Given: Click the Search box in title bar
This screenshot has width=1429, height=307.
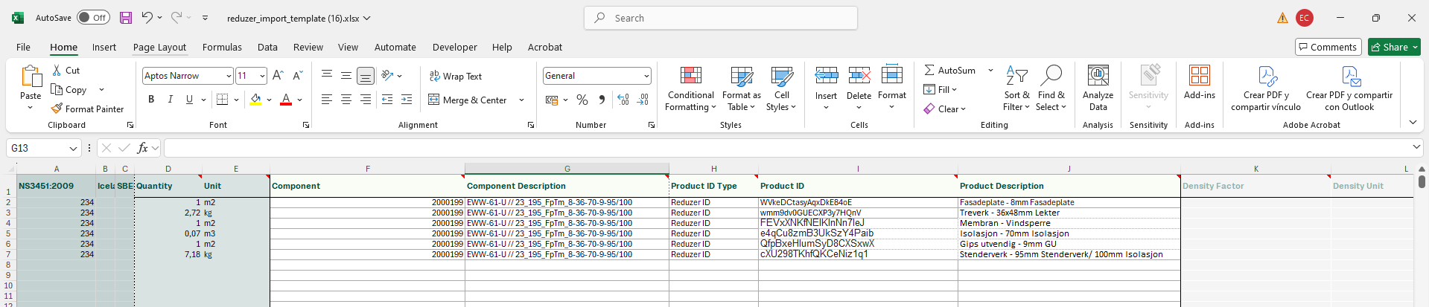Looking at the screenshot, I should 721,18.
